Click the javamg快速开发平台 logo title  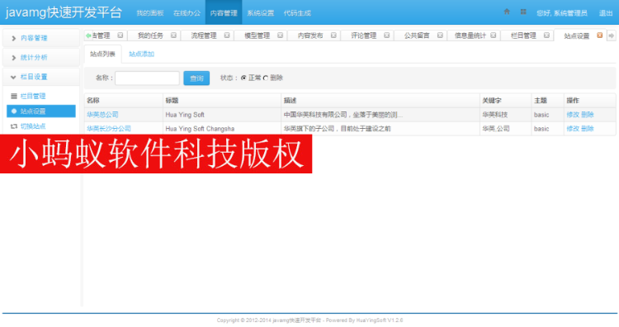click(64, 12)
